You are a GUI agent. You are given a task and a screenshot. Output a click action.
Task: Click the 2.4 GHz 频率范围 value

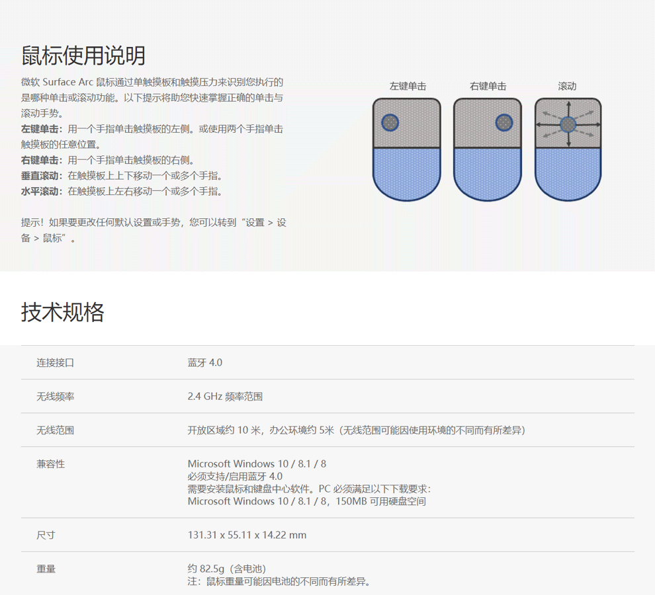[225, 396]
